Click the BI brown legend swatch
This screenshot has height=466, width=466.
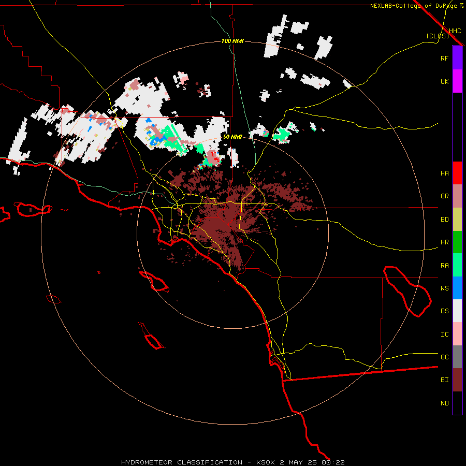click(457, 380)
